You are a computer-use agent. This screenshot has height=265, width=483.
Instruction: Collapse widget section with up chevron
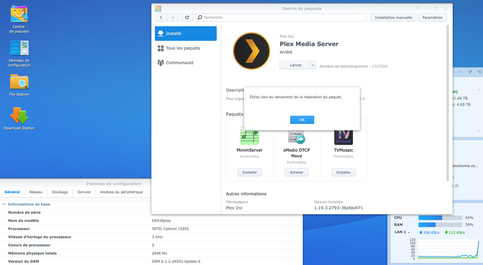point(479,90)
